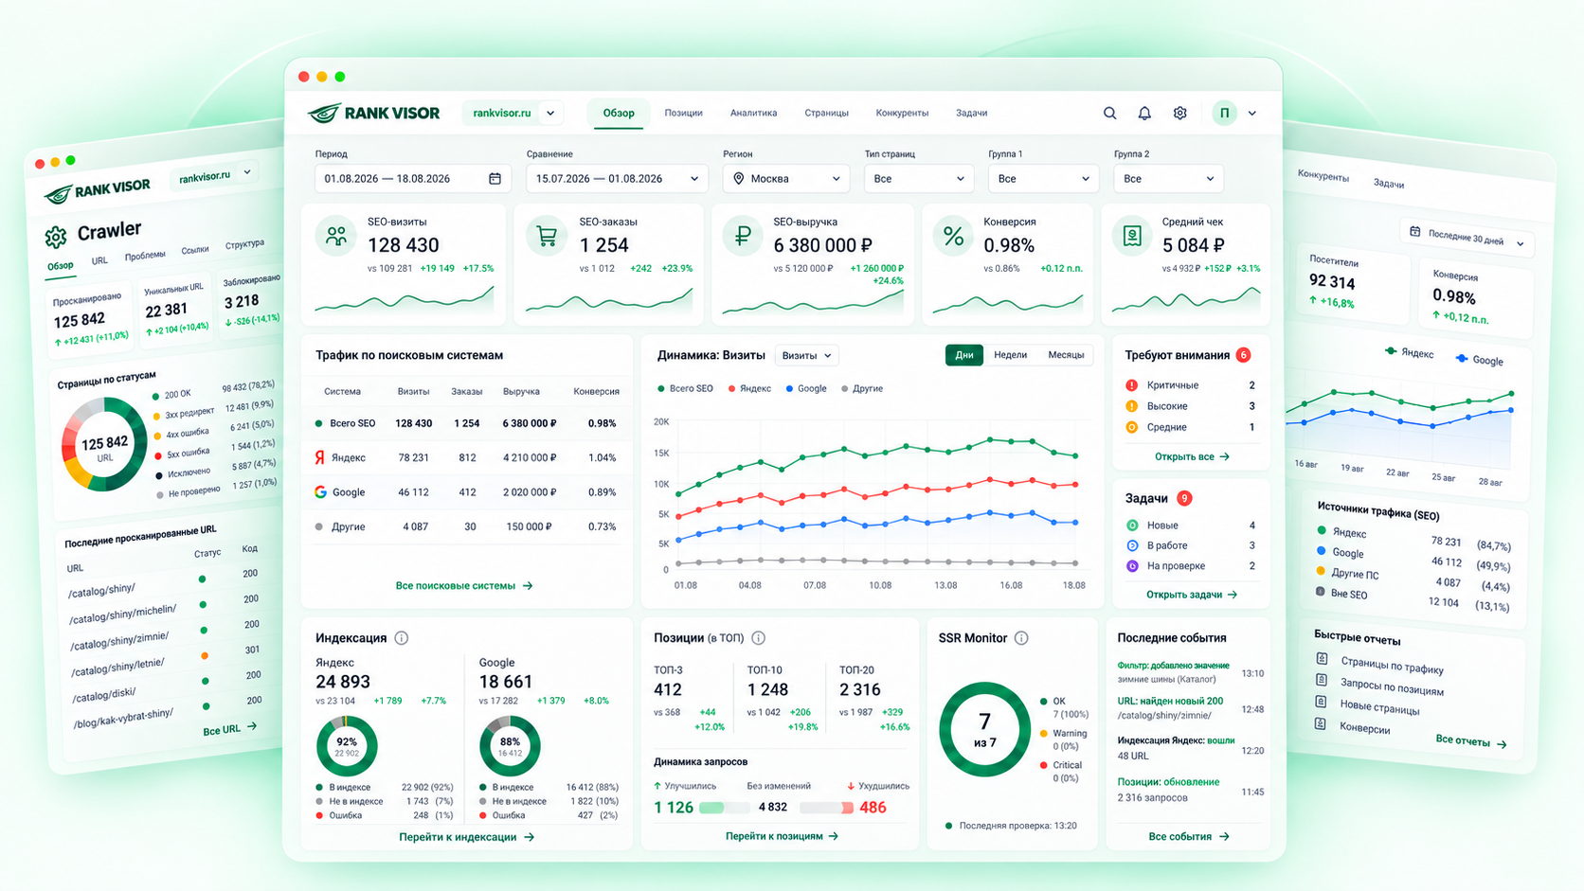The image size is (1584, 891).
Task: Click the Rank Visor logo in main window
Action: (373, 113)
